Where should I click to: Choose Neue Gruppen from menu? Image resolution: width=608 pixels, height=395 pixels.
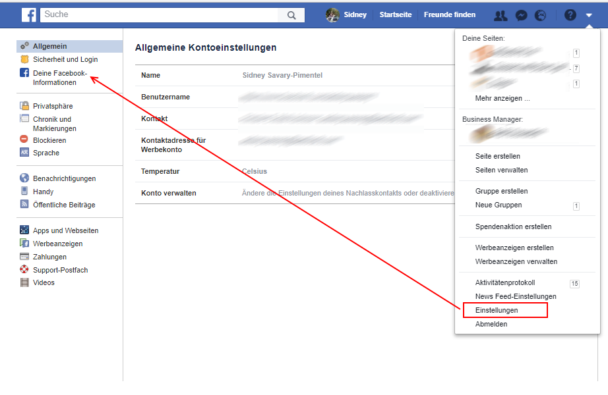(x=499, y=205)
